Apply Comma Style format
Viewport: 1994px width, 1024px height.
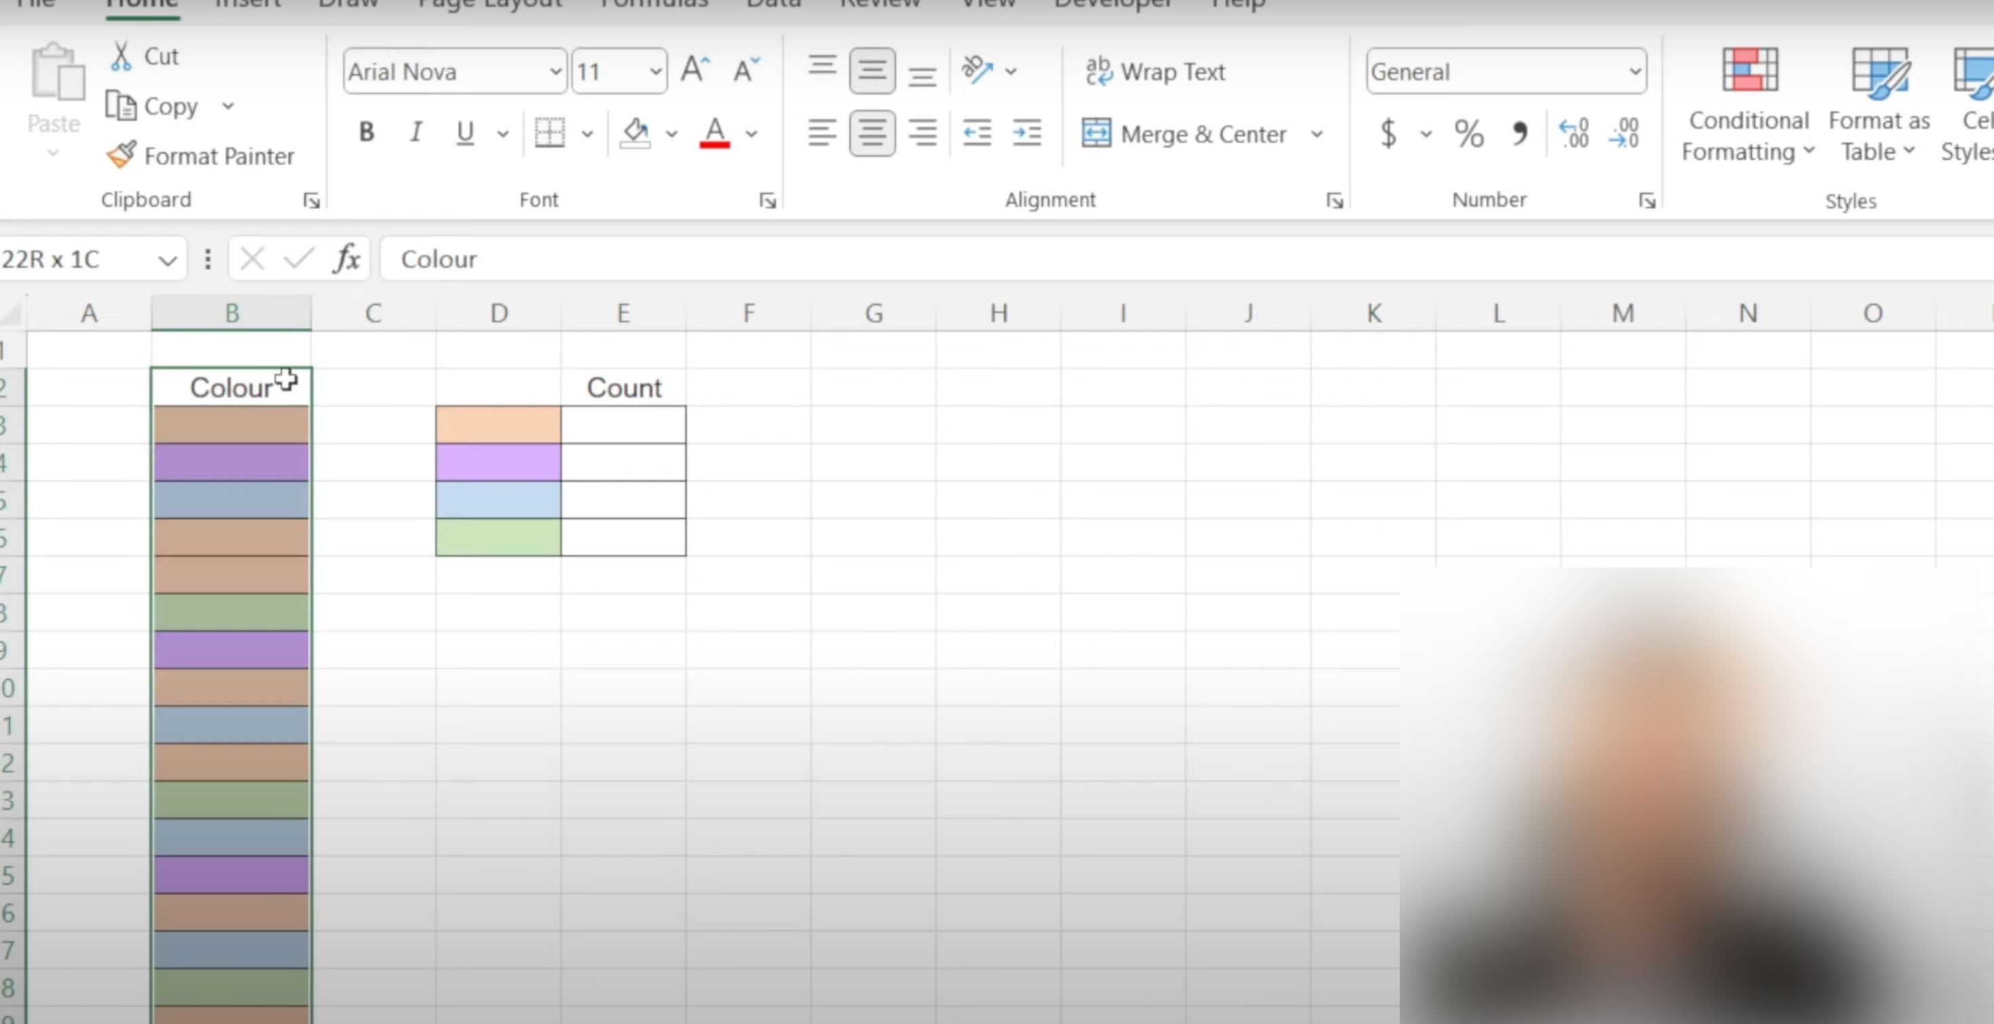point(1519,133)
